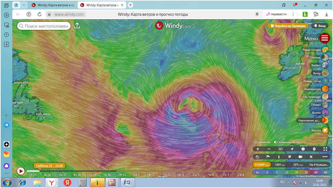Open the three-dots more POI options
The width and height of the screenshot is (333, 188).
tap(325, 157)
